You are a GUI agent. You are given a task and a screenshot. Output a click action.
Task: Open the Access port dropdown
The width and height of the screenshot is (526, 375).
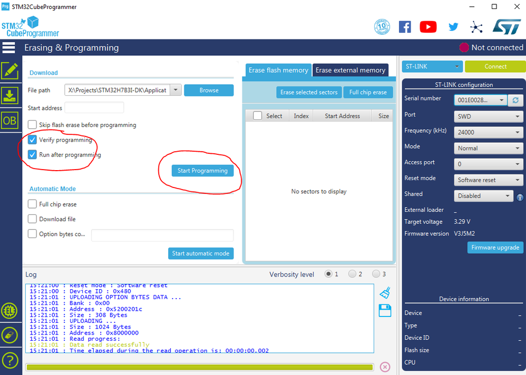tap(489, 164)
